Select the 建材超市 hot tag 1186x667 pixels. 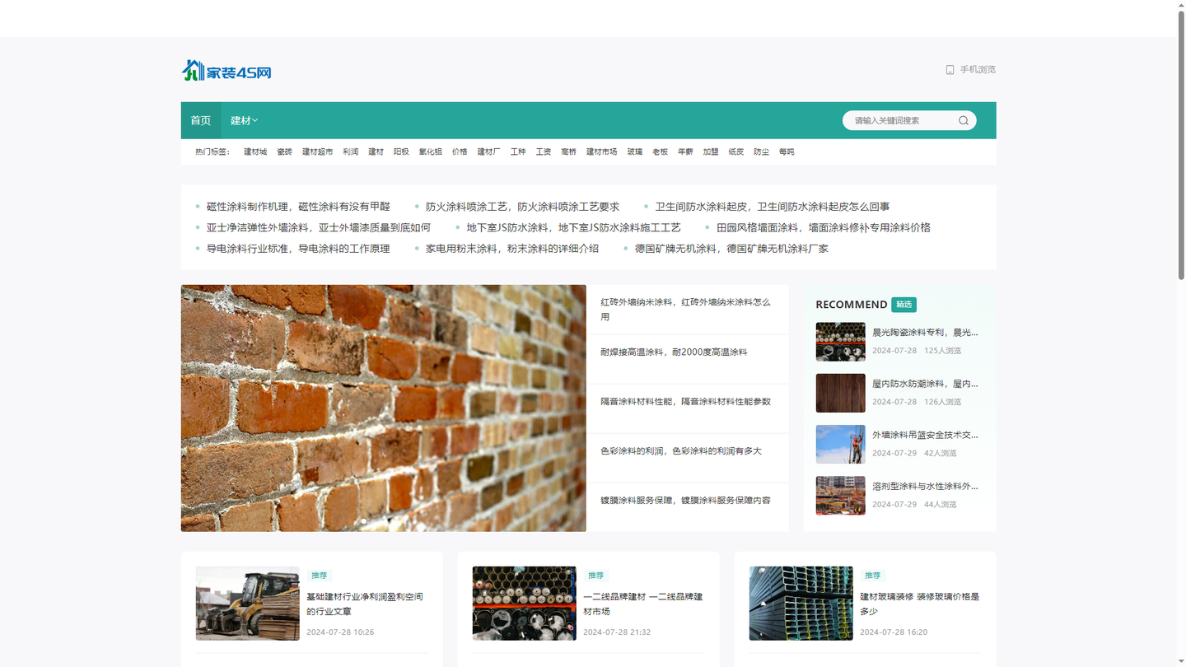click(317, 152)
